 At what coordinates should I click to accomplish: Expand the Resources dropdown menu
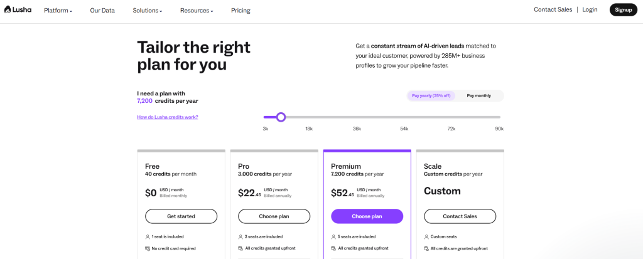click(x=197, y=11)
